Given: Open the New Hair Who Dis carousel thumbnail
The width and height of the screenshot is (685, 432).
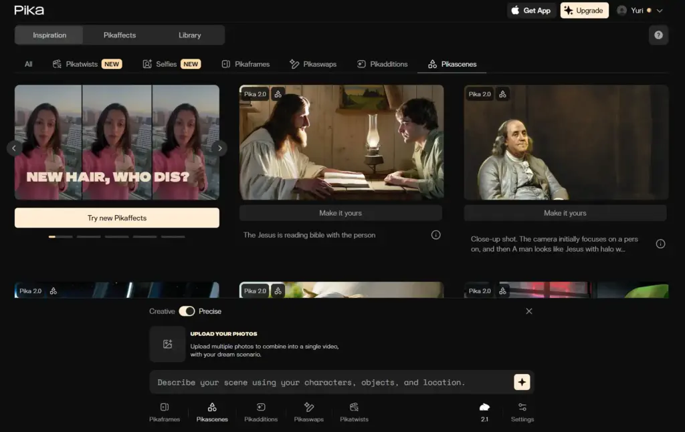Looking at the screenshot, I should click(x=117, y=142).
